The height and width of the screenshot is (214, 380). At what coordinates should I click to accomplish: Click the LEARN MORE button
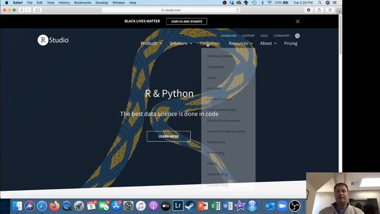(169, 136)
